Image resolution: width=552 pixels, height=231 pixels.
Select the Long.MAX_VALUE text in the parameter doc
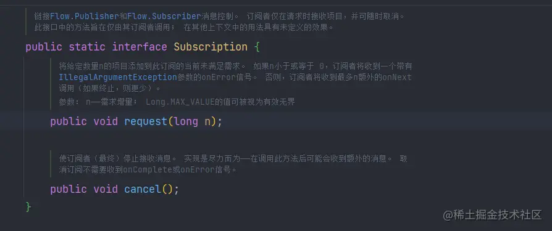tap(180, 102)
